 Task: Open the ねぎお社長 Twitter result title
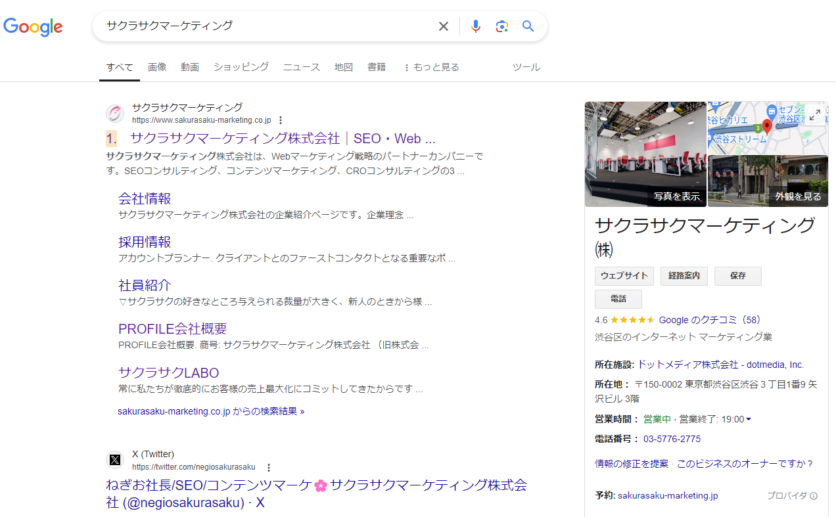click(x=316, y=493)
